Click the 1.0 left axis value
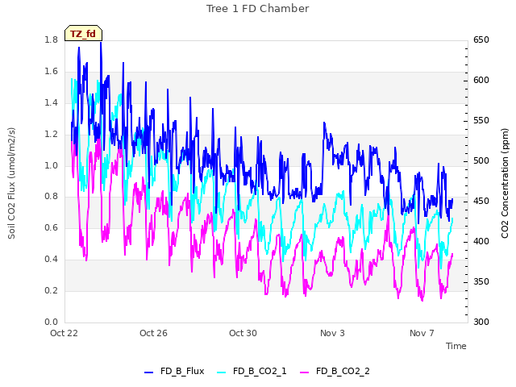This screenshot has width=516, height=387. (51, 165)
